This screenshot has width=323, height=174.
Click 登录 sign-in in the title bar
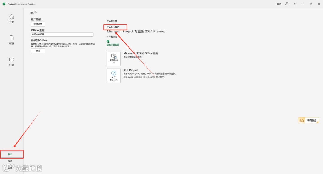[279, 4]
